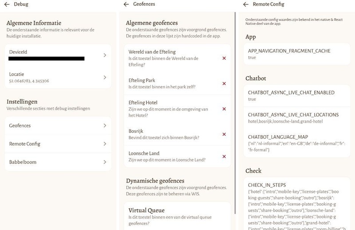Image resolution: width=355 pixels, height=230 pixels.
Task: Click 'Bevind dit toestel zich binnen Bosrijk?'
Action: point(164,138)
